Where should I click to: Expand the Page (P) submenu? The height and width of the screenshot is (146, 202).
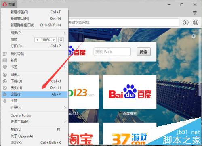tap(35, 33)
